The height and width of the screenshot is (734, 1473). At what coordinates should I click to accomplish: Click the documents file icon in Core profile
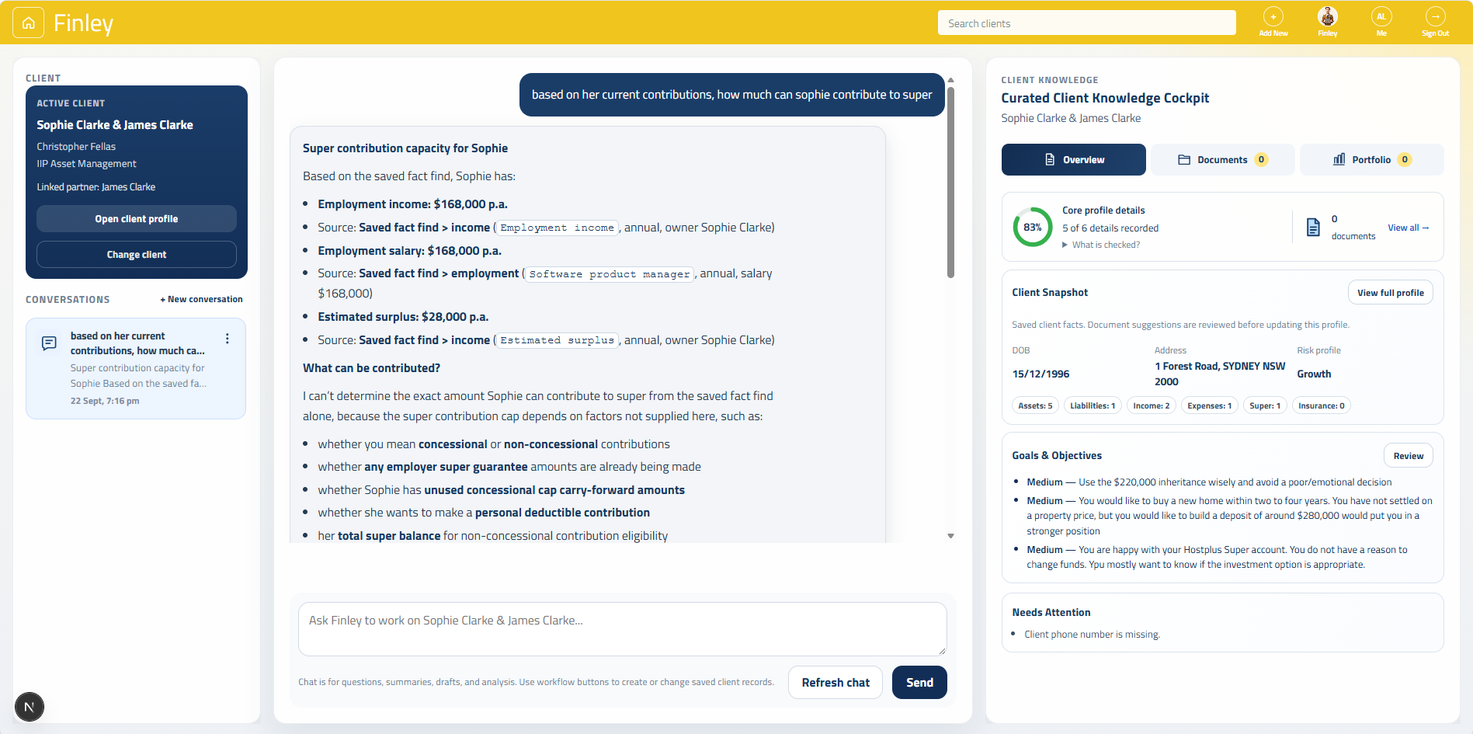[1313, 227]
